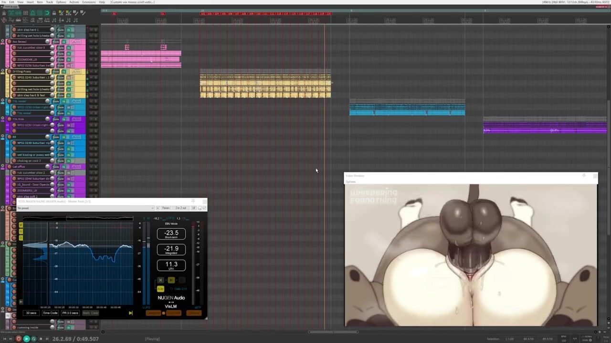Enable the Auto button in VisLM
611x343 pixels.
coord(160,289)
